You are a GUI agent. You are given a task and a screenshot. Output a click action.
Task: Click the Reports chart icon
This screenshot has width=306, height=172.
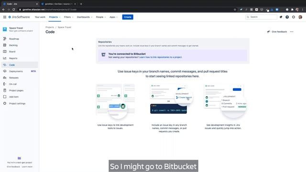point(5,58)
